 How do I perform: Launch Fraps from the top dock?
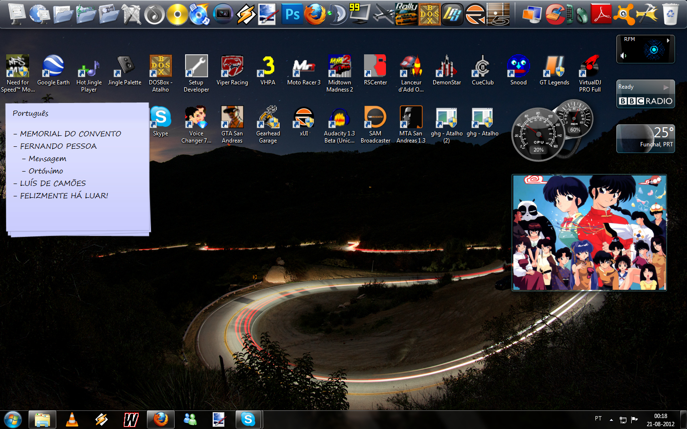(361, 14)
